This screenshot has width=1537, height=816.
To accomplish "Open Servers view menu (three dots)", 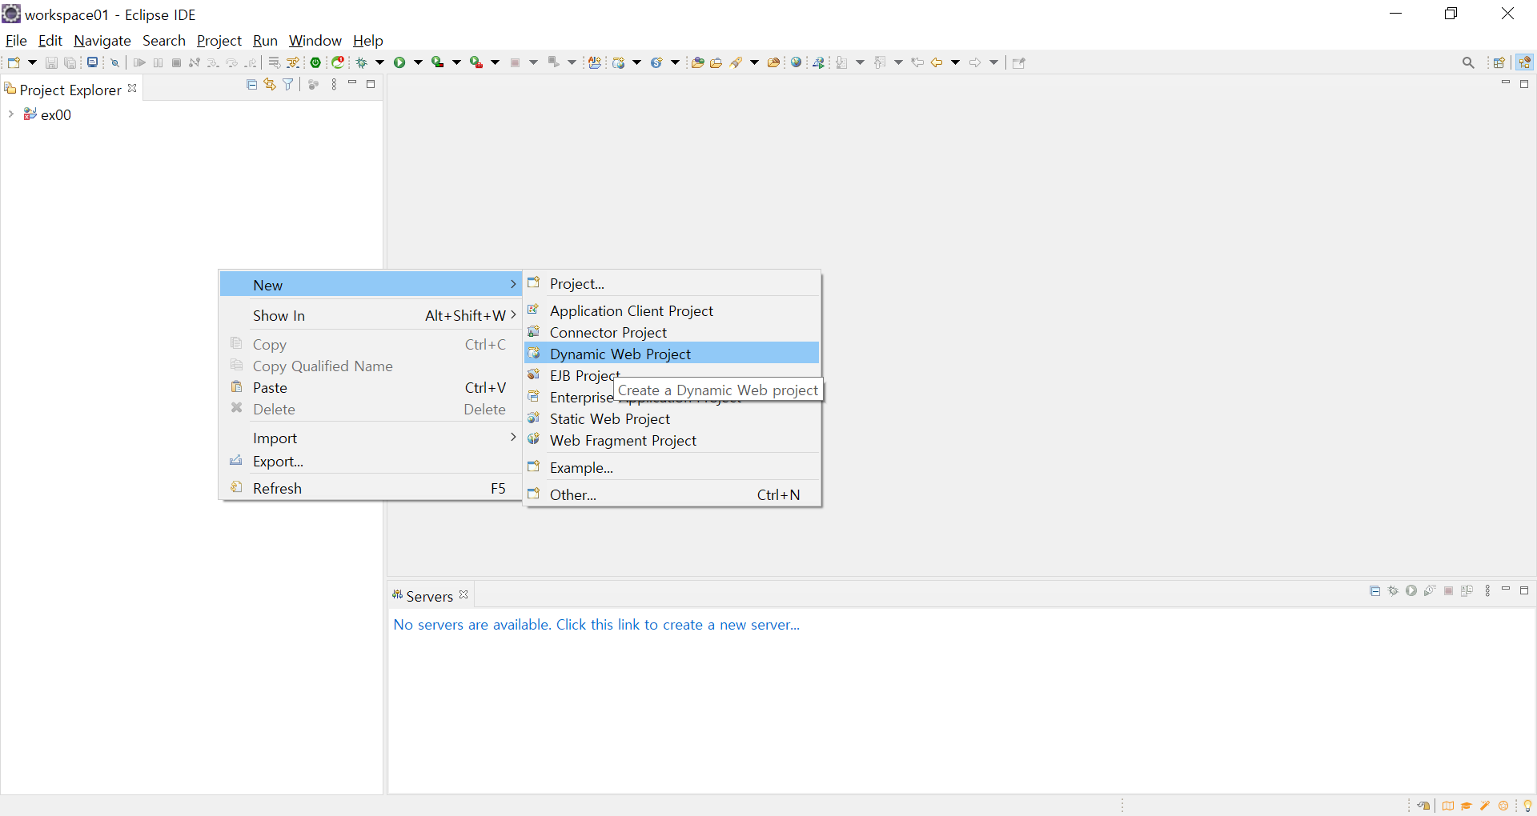I will 1487,590.
